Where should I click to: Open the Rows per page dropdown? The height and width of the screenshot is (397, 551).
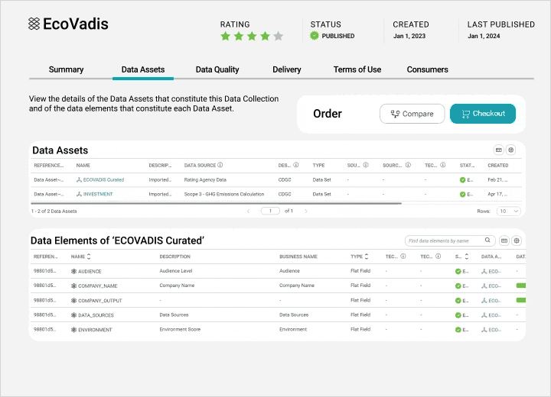pos(508,211)
